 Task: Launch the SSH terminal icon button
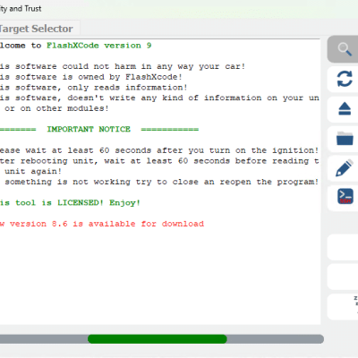click(x=343, y=197)
